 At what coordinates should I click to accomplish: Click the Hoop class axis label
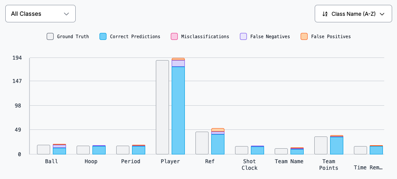click(x=91, y=161)
